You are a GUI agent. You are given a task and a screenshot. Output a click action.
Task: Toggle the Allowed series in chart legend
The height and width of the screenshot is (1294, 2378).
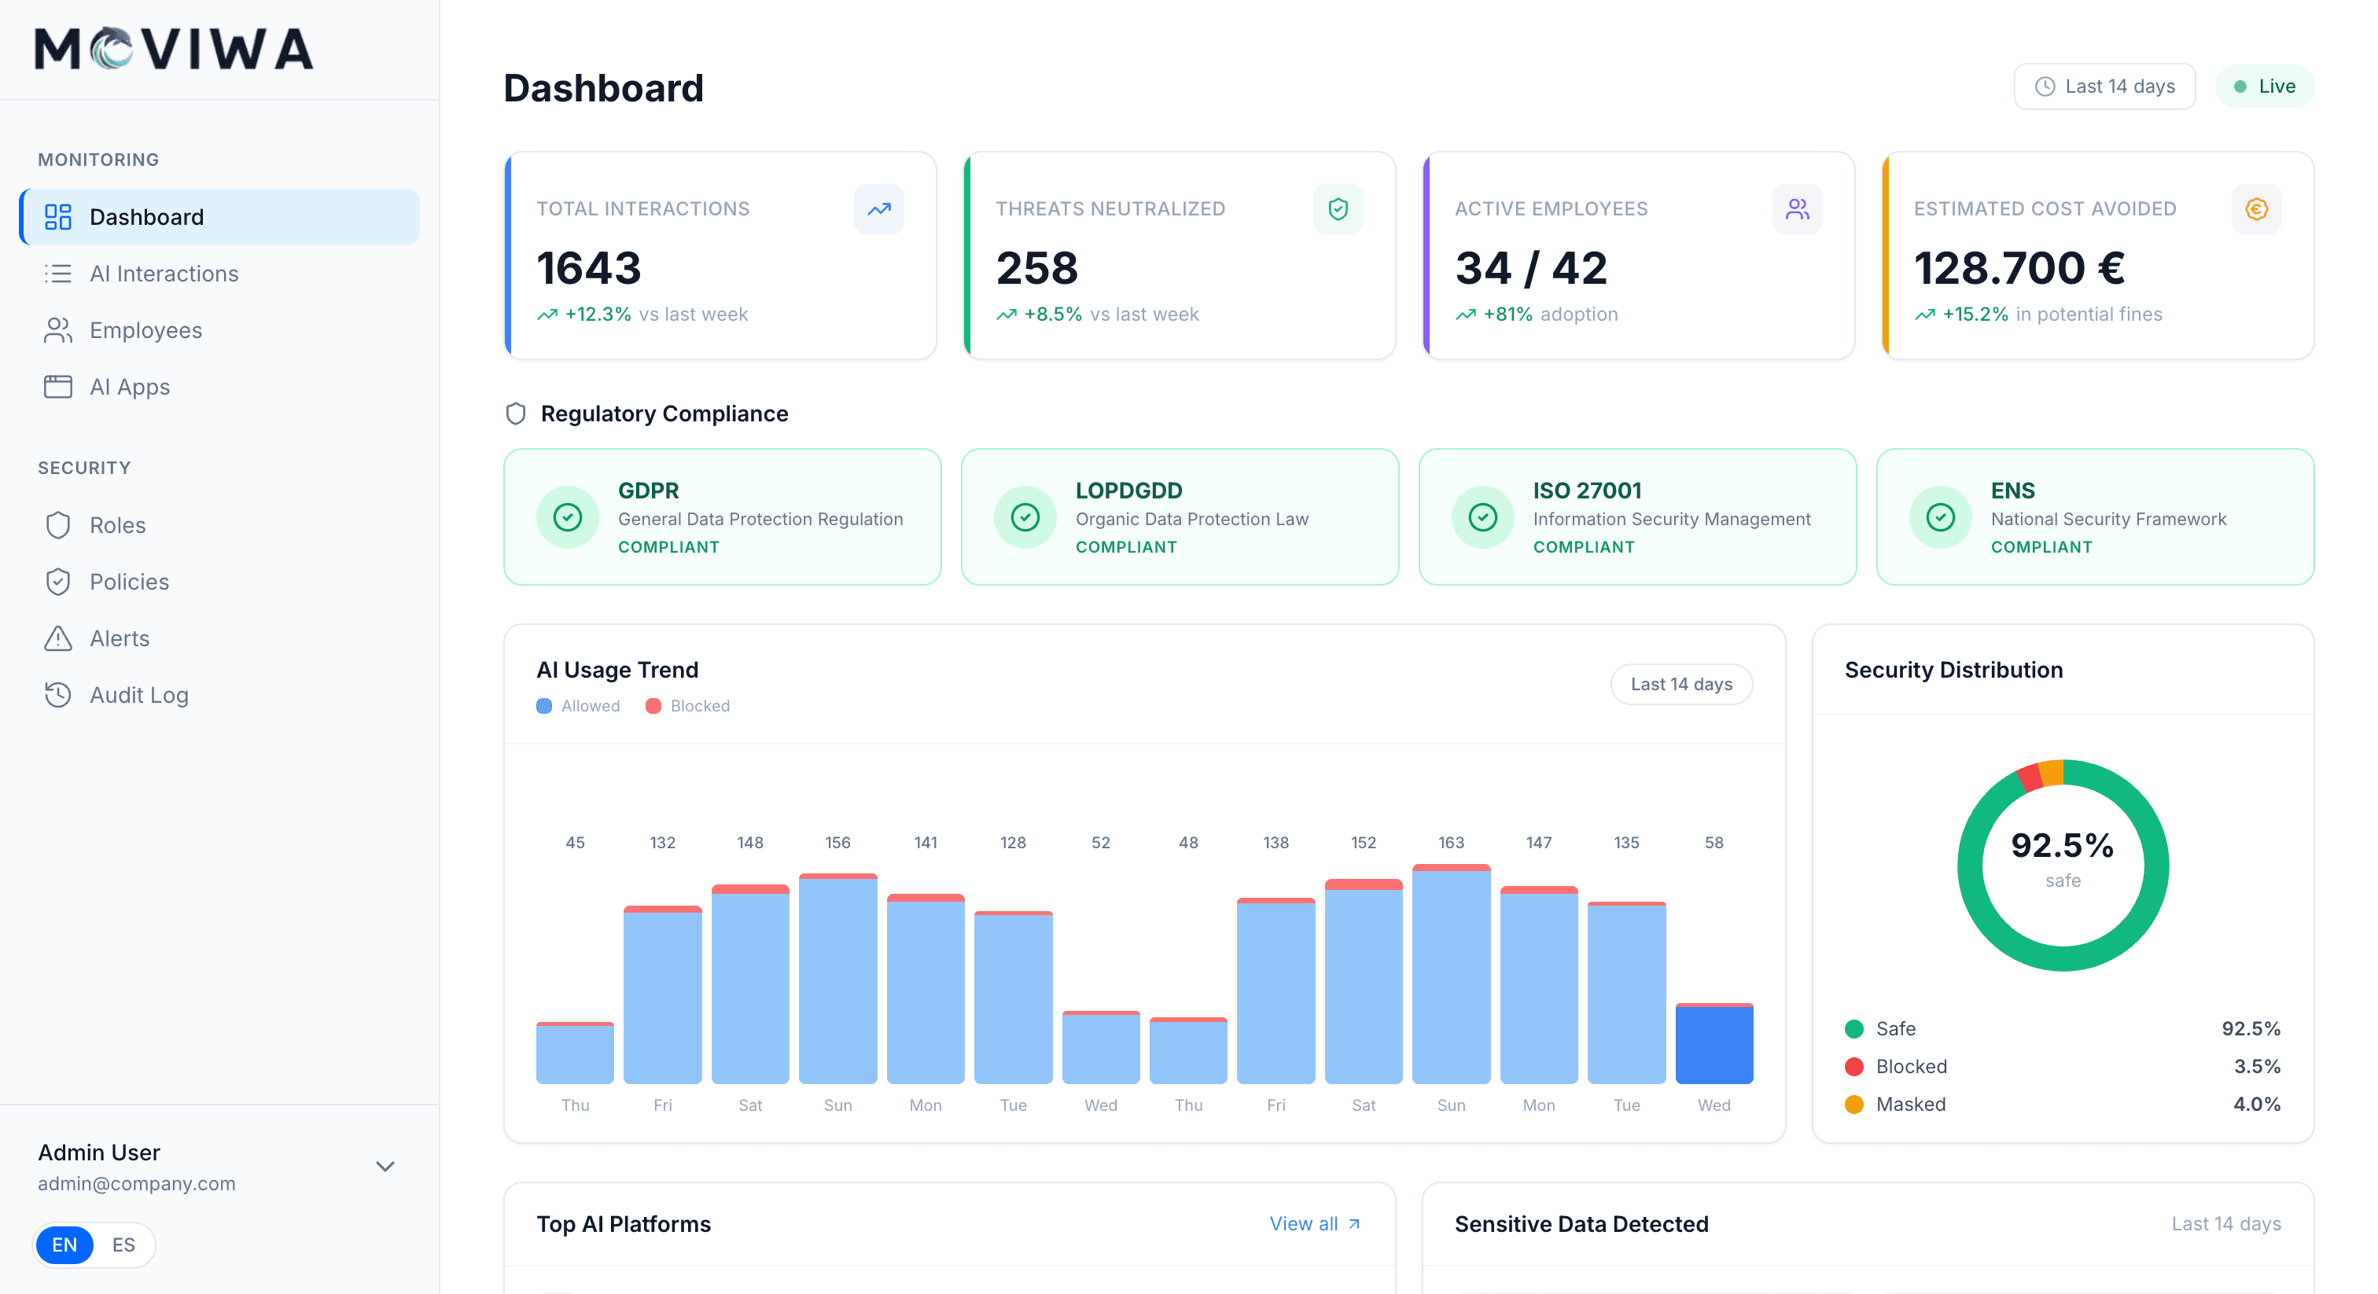[x=578, y=706]
